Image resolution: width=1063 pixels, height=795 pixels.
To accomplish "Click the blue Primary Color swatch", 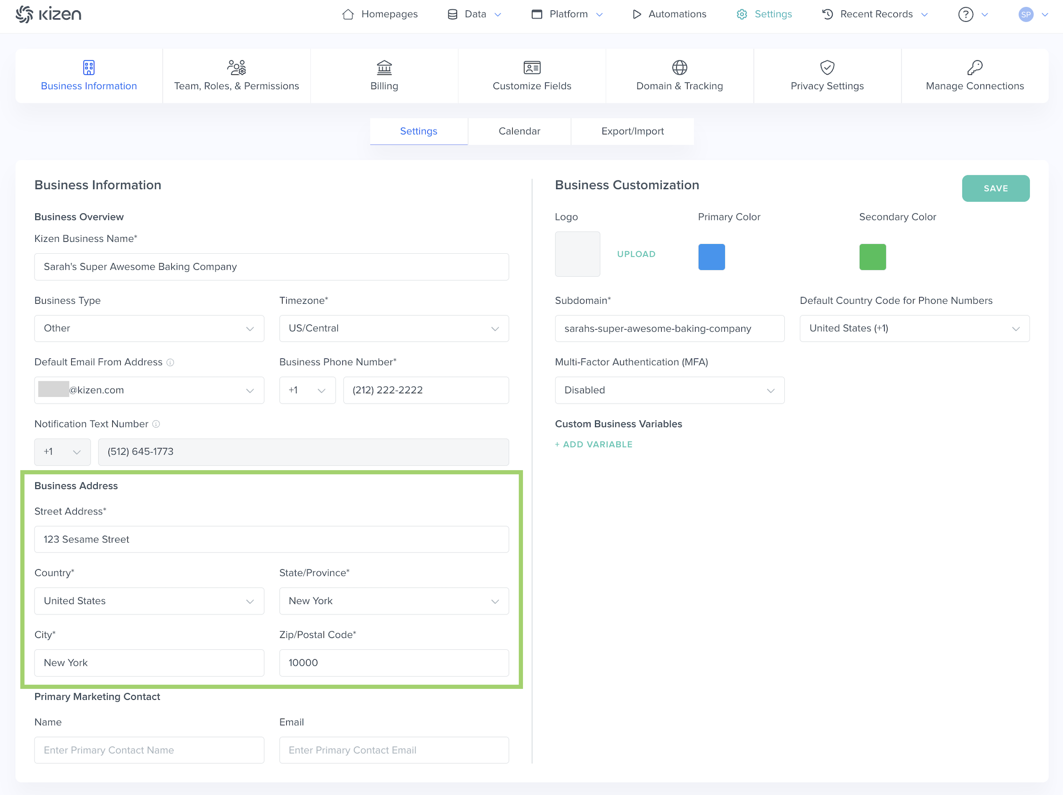I will 711,257.
